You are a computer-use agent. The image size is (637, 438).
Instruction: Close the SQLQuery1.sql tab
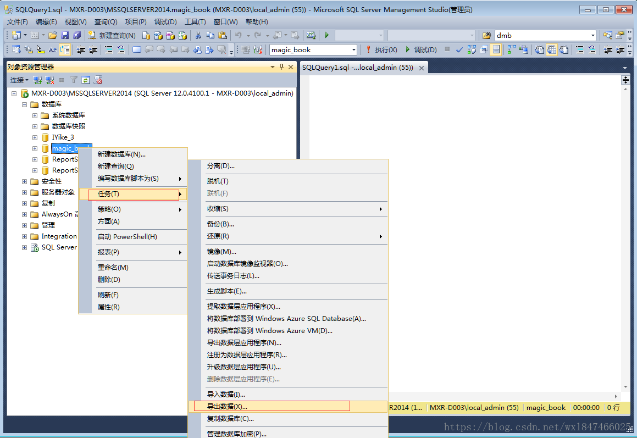tap(422, 68)
